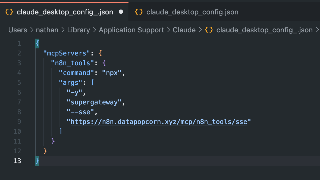Expand the Library breadcrumb
Viewport: 320px width, 180px height.
coord(79,30)
